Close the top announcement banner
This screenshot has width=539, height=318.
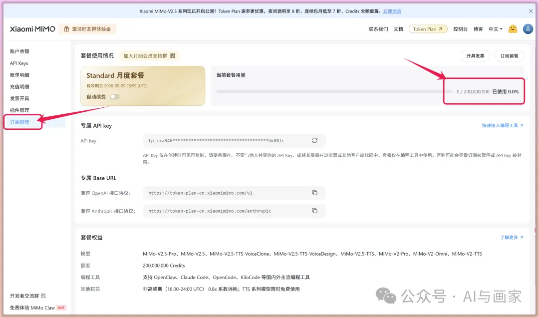tap(531, 11)
